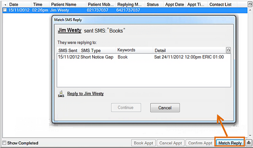Click refresh icon in Match SMS Reply dialog
The image size is (253, 148).
click(228, 50)
